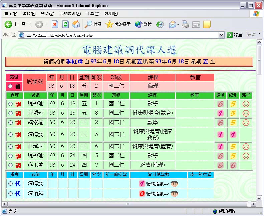
Task: Open the 工具 (Tools) menu
Action: [x=92, y=14]
